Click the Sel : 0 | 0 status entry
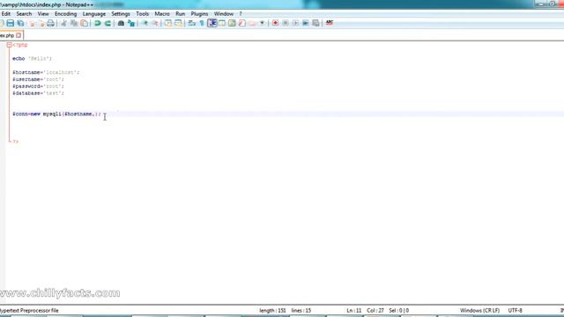 pos(398,310)
